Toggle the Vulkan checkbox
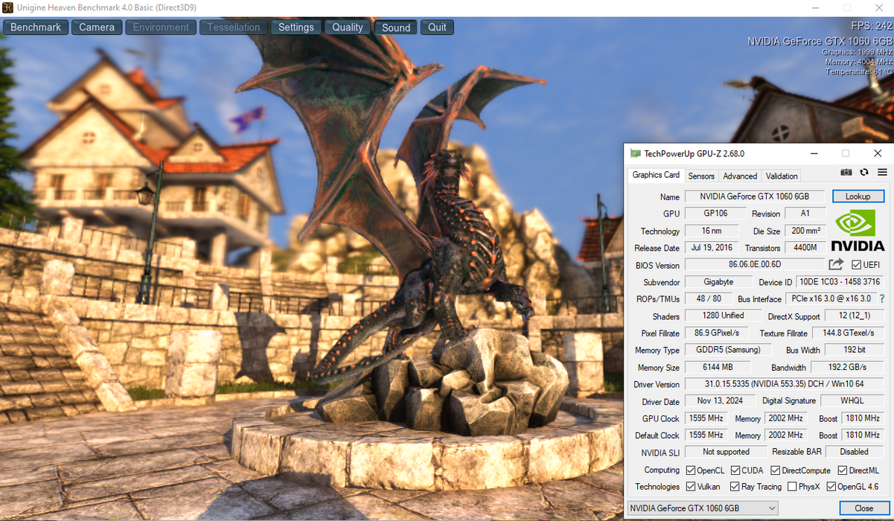Viewport: 894px width, 521px height. tap(691, 487)
